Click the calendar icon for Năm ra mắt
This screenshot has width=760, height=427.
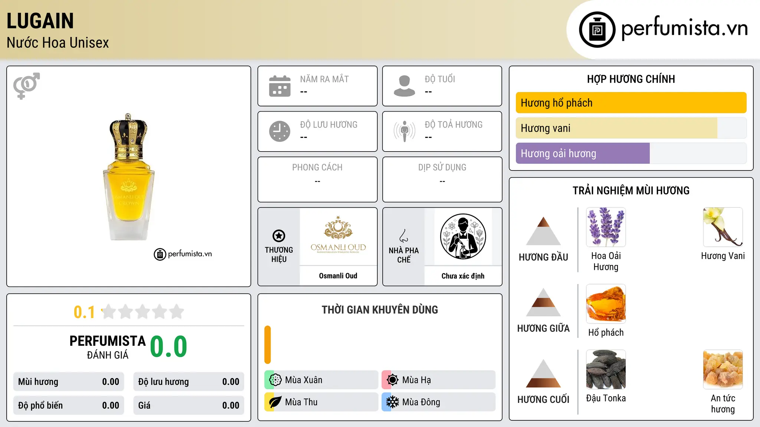click(x=280, y=86)
